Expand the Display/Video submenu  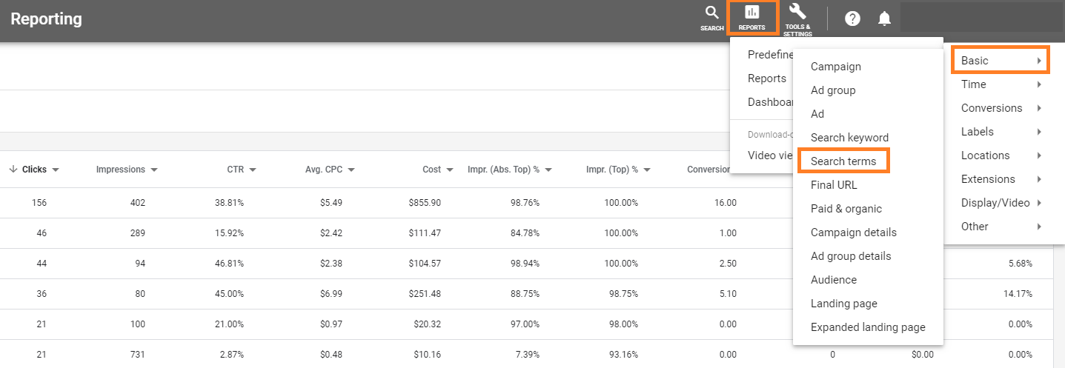(998, 203)
